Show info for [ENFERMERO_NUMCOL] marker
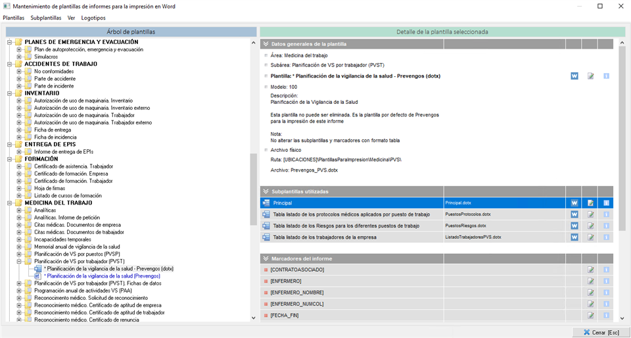Image resolution: width=631 pixels, height=338 pixels. pos(606,304)
